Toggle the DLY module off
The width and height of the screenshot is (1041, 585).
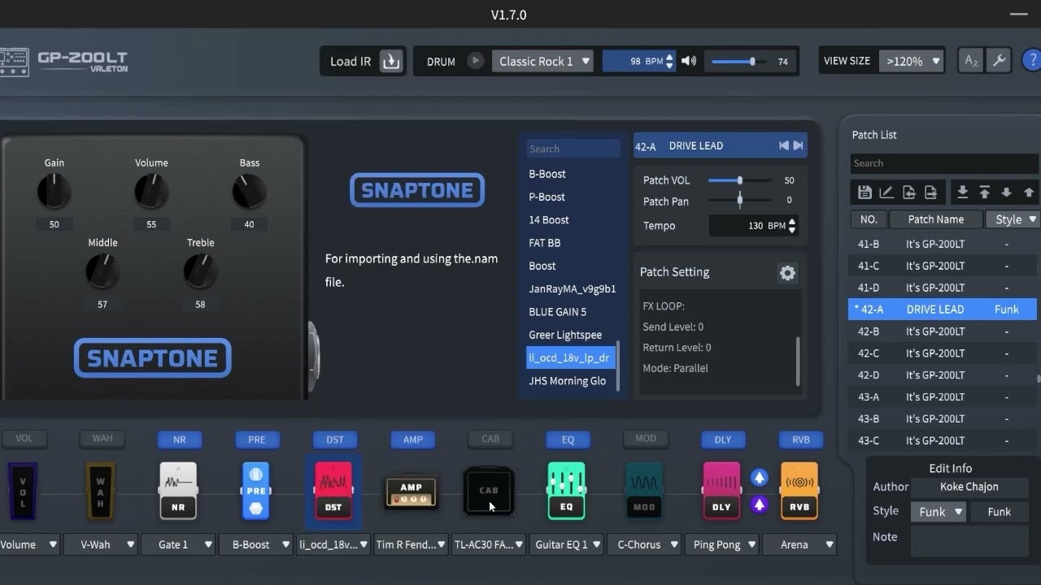point(722,440)
